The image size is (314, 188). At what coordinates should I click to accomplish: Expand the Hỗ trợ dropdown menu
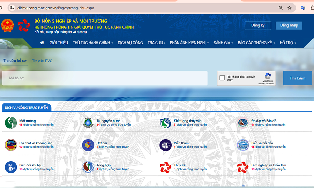tap(288, 43)
